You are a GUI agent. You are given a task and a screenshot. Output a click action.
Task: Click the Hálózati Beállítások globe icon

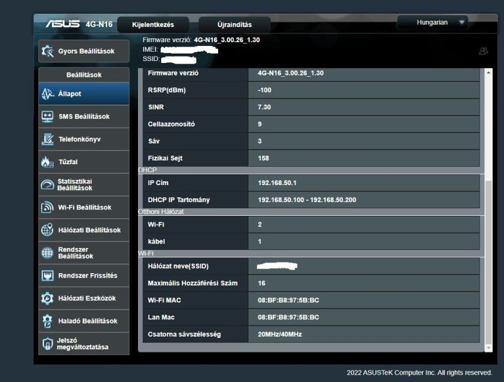coord(48,230)
